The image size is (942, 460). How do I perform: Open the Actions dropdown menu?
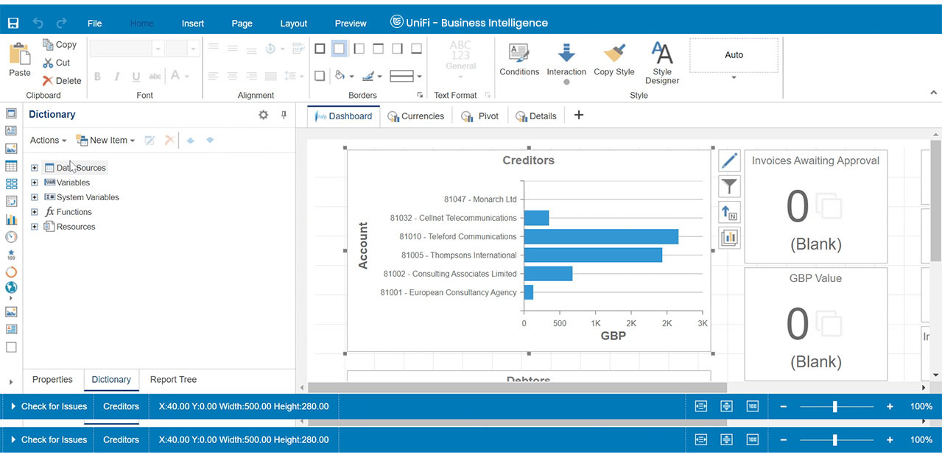click(x=48, y=140)
